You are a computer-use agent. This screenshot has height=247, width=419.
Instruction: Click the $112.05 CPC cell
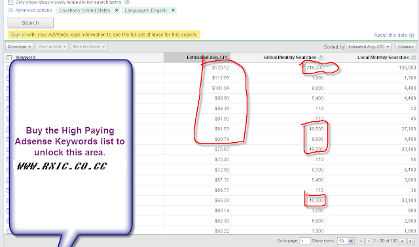221,78
